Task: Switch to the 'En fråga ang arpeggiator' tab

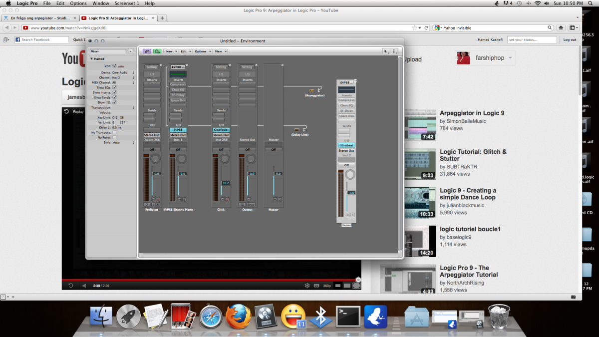Action: click(x=40, y=17)
